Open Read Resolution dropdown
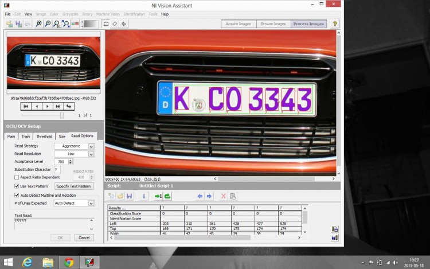Screen dimensions: 430x269 pyautogui.click(x=91, y=154)
